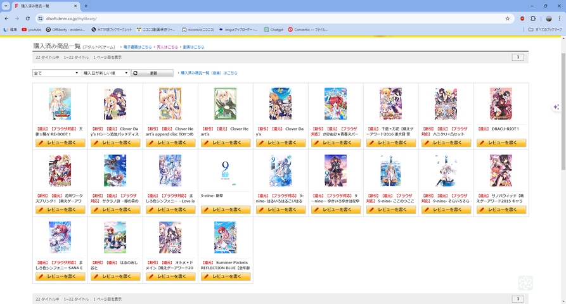Go back using the browser back arrow
The width and height of the screenshot is (566, 304).
pyautogui.click(x=6, y=18)
